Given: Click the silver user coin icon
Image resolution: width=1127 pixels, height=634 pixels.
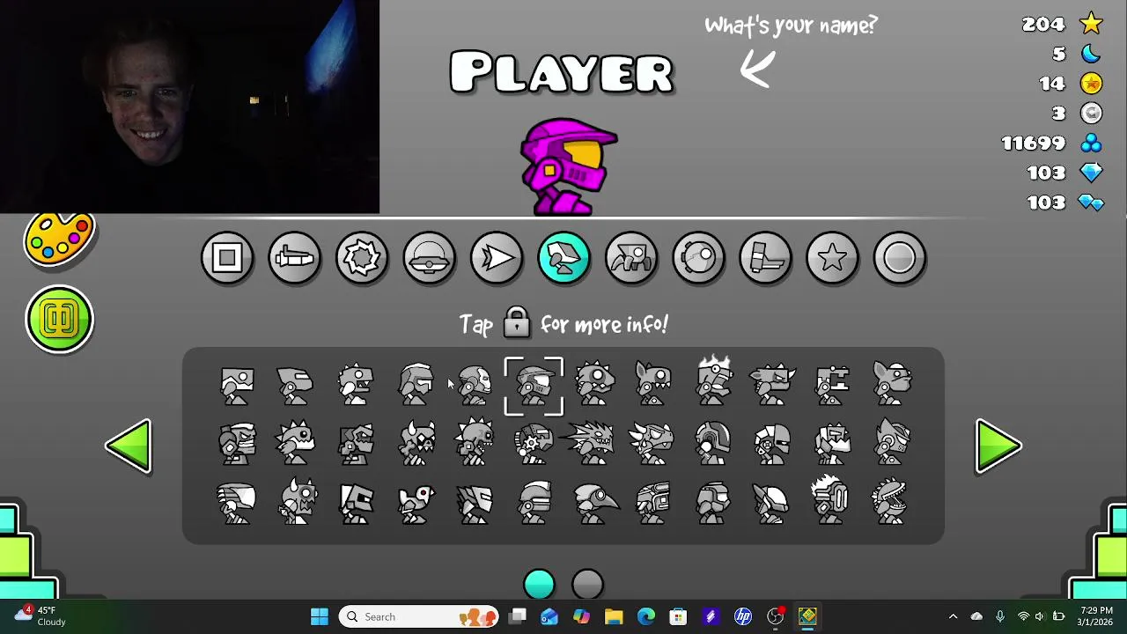Looking at the screenshot, I should (x=1091, y=113).
